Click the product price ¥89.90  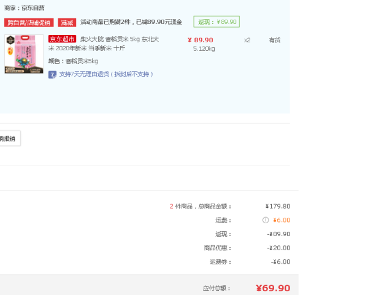point(201,40)
